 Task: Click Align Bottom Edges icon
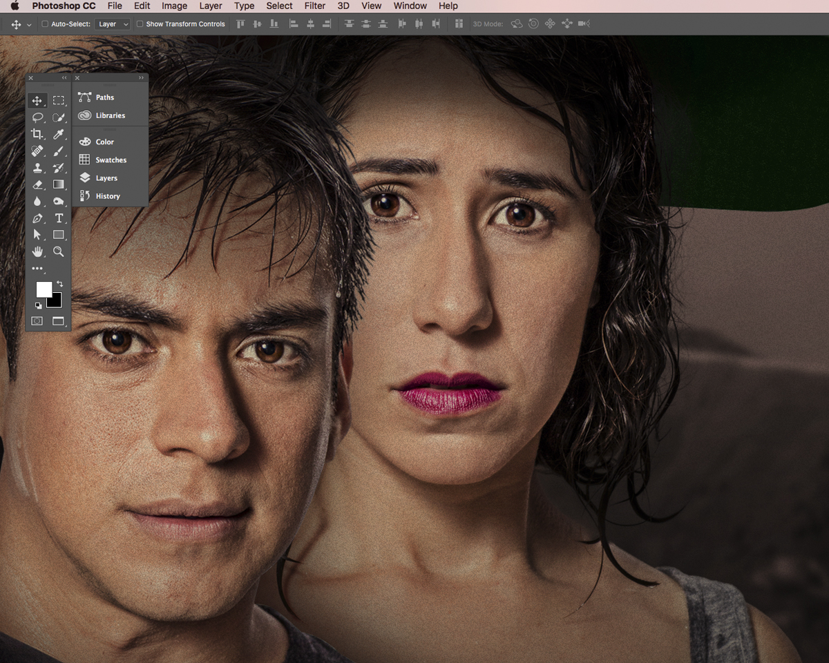(274, 23)
